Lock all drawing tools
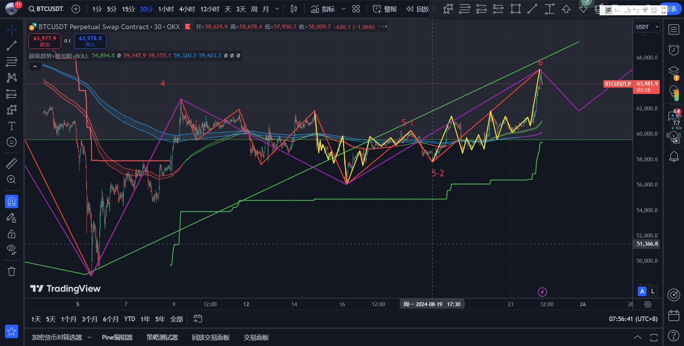The height and width of the screenshot is (346, 684). click(11, 234)
